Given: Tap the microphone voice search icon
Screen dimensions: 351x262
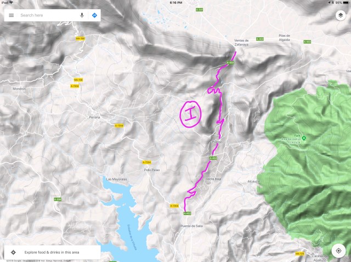Looking at the screenshot, I should pos(82,15).
